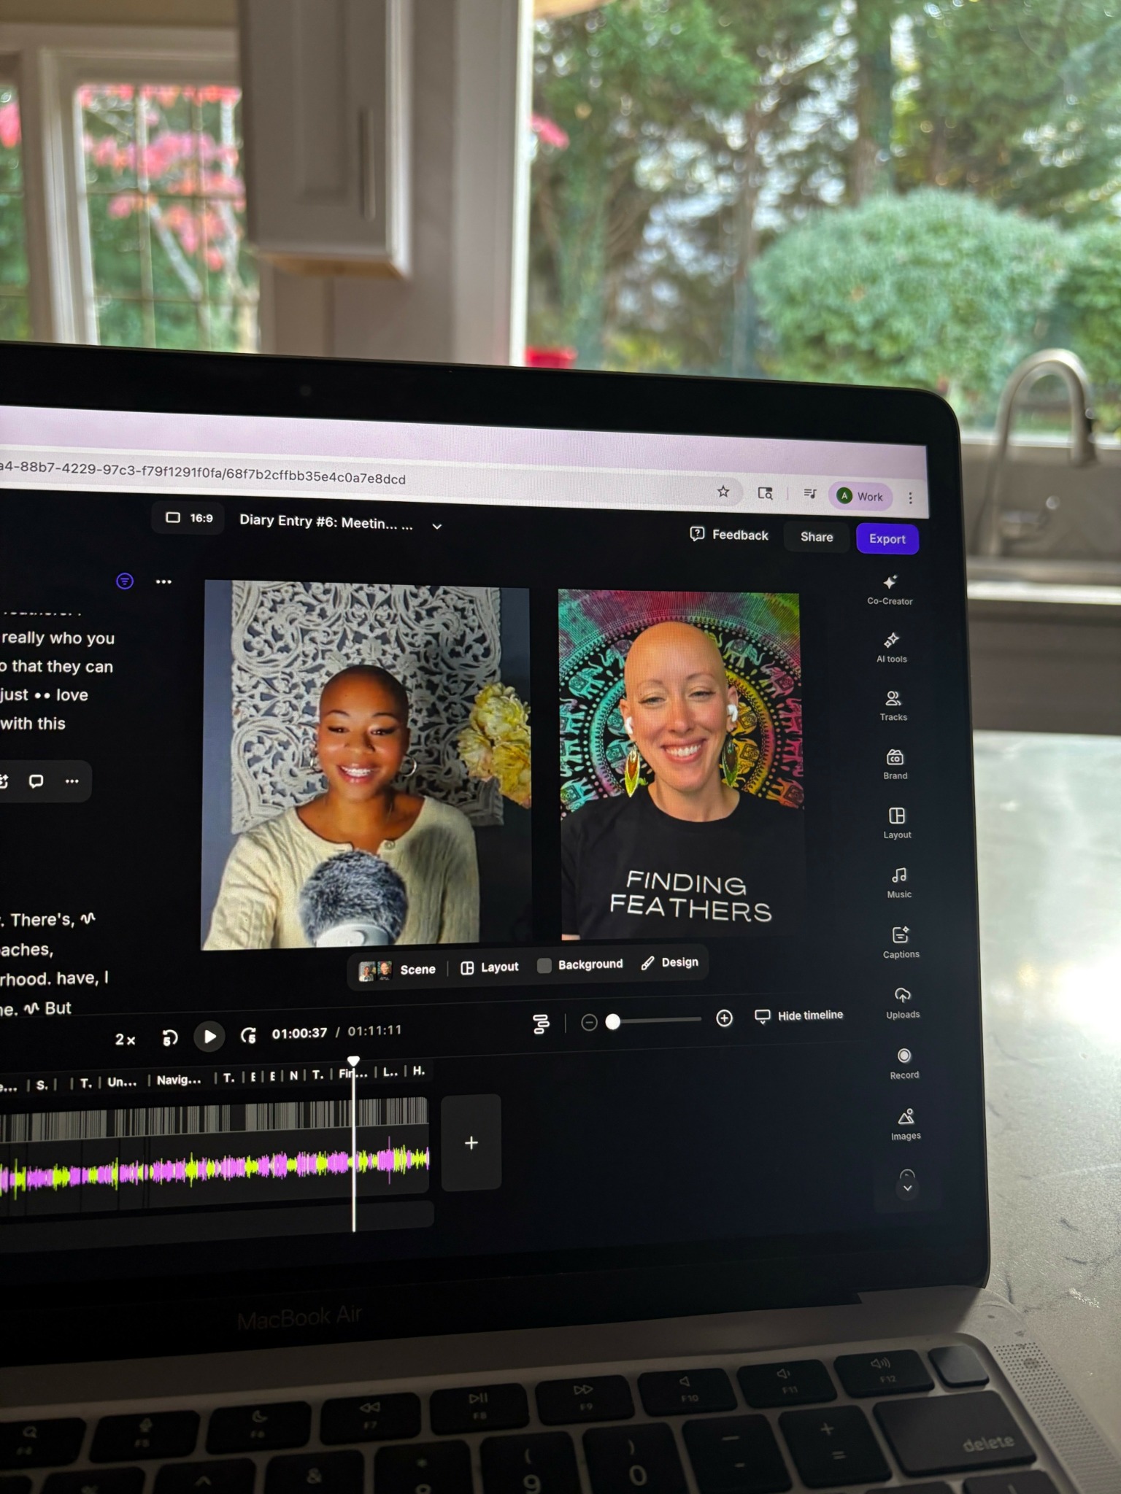Viewport: 1121px width, 1494px height.
Task: Open the Co-Creator panel
Action: [x=890, y=589]
